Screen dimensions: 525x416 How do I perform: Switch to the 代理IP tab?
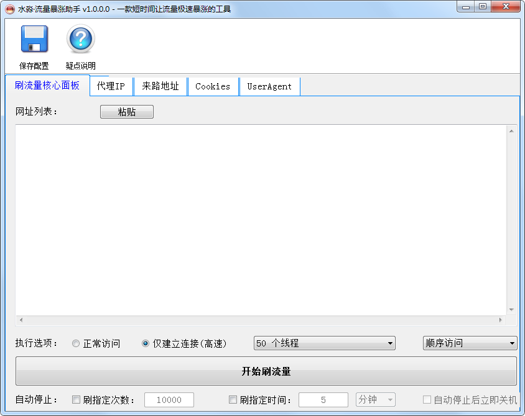click(111, 86)
